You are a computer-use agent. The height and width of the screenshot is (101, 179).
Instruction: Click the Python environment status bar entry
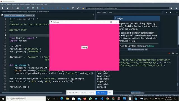click(x=142, y=95)
